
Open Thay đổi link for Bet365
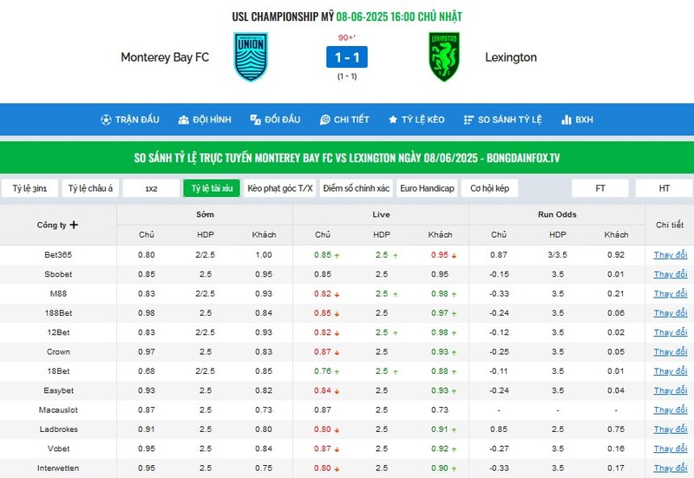tap(670, 255)
